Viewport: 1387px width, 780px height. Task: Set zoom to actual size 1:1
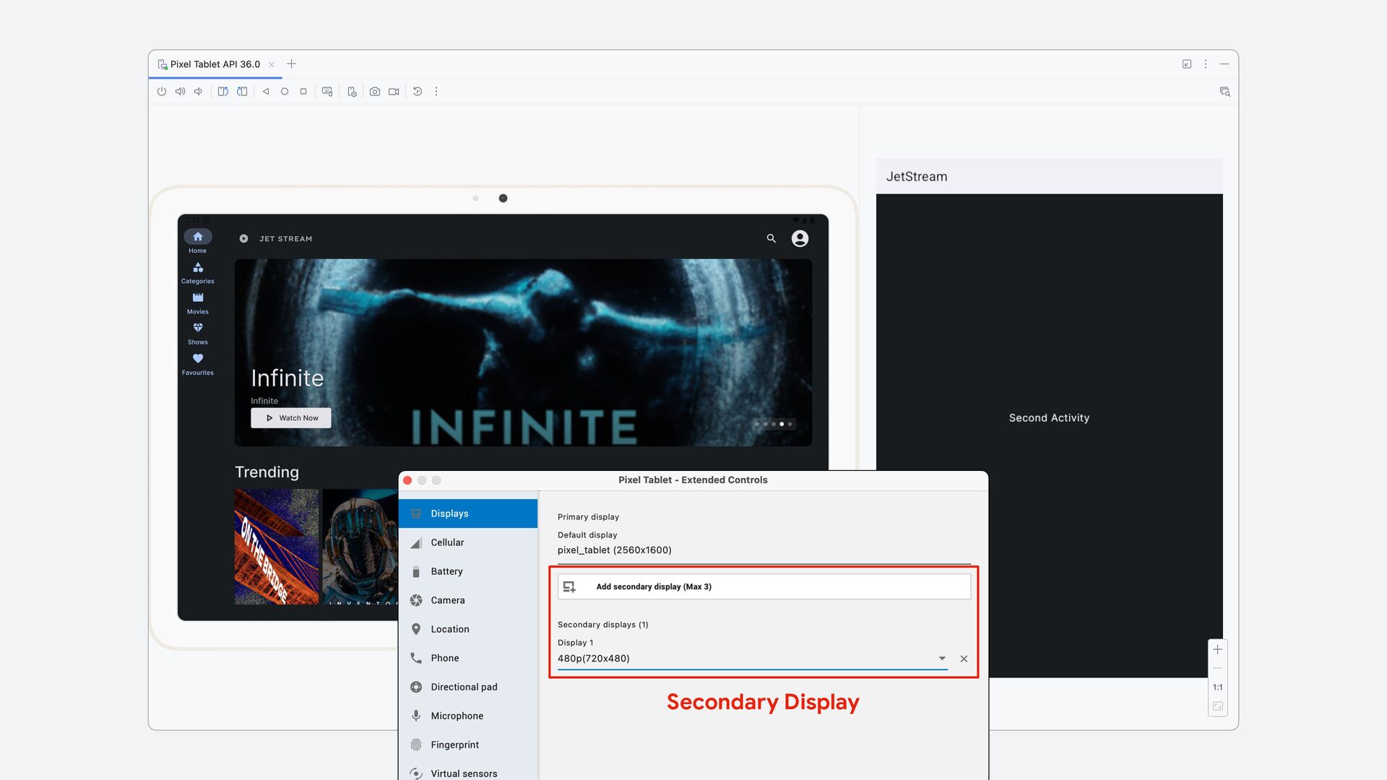tap(1217, 688)
